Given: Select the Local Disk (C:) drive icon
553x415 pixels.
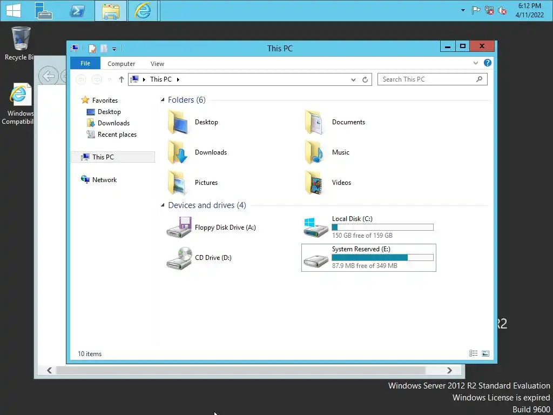Looking at the screenshot, I should coord(315,227).
